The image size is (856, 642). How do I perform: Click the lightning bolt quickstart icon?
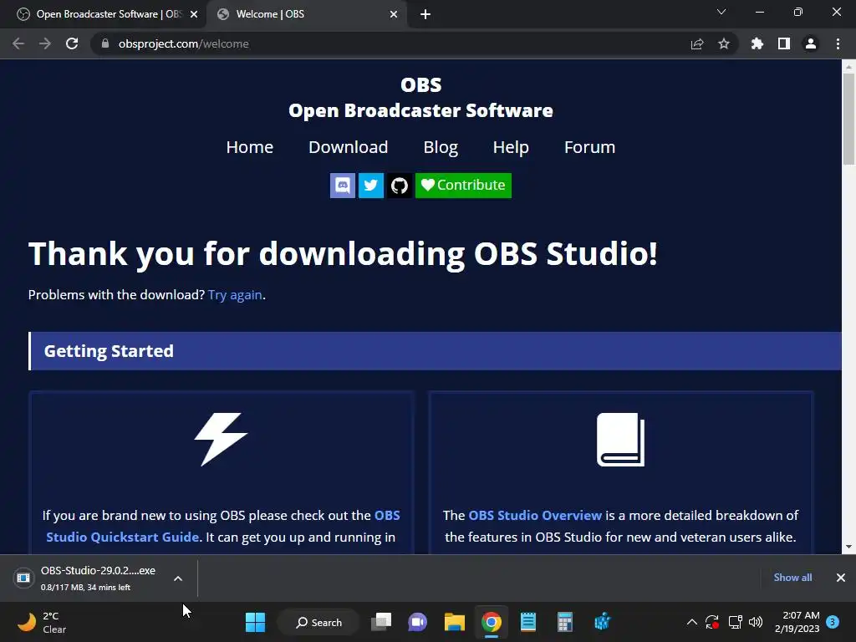click(221, 440)
